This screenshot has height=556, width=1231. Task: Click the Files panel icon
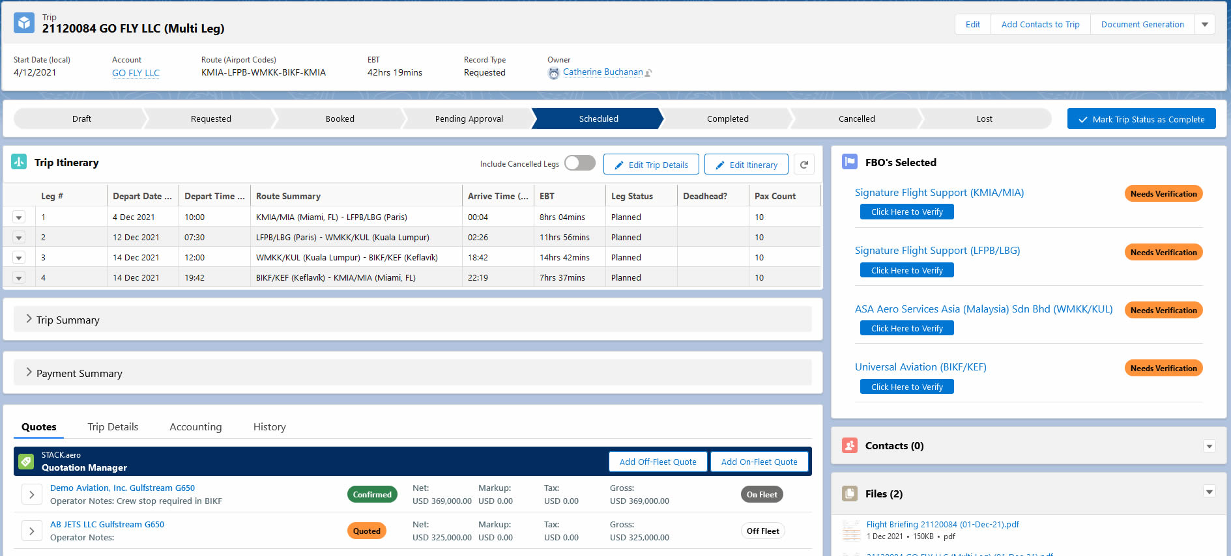click(x=850, y=493)
